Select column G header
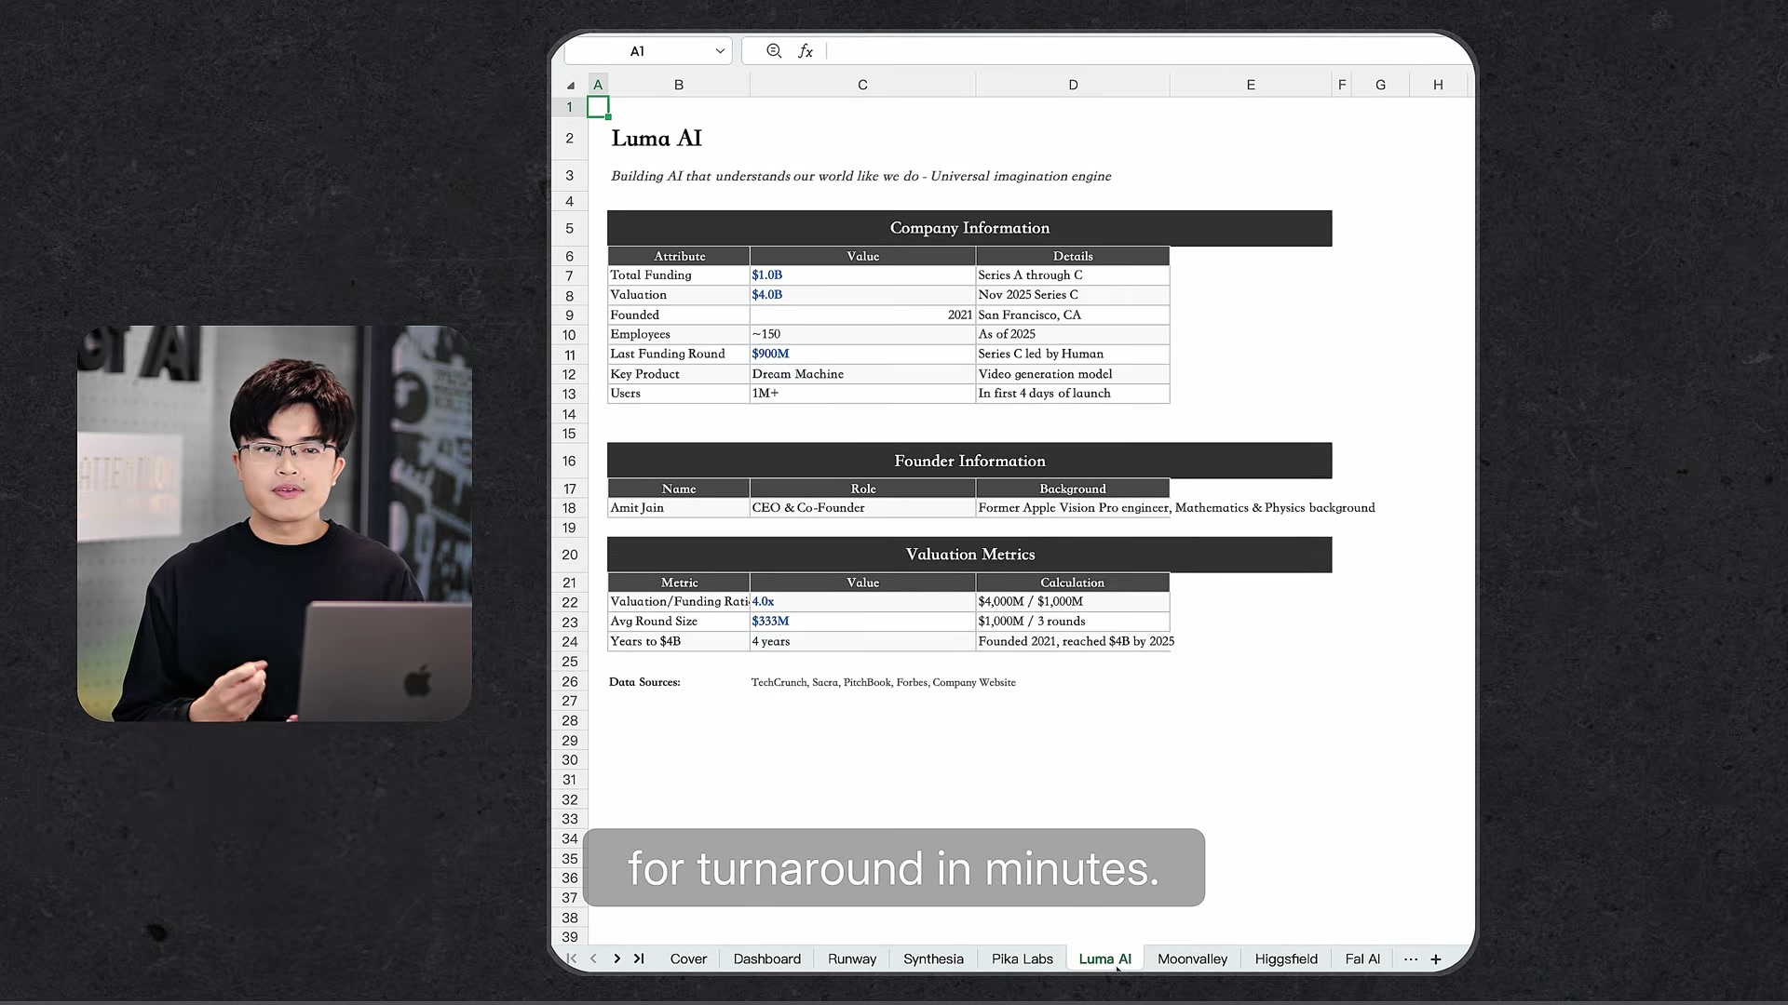The height and width of the screenshot is (1005, 1788). pos(1380,85)
